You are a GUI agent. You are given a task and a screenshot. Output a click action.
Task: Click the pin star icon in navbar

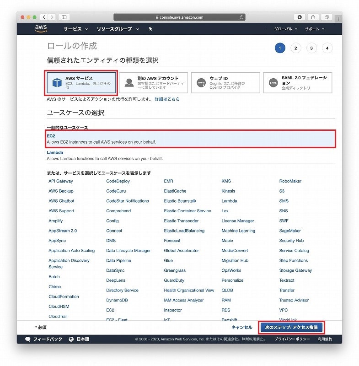tap(150, 29)
